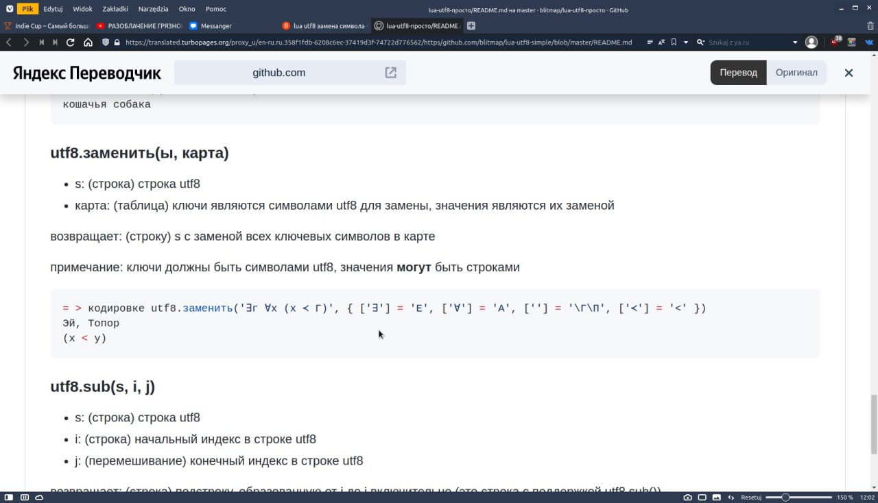Viewport: 878px width, 503px height.
Task: Click the Resetuj zoom button
Action: (x=751, y=498)
